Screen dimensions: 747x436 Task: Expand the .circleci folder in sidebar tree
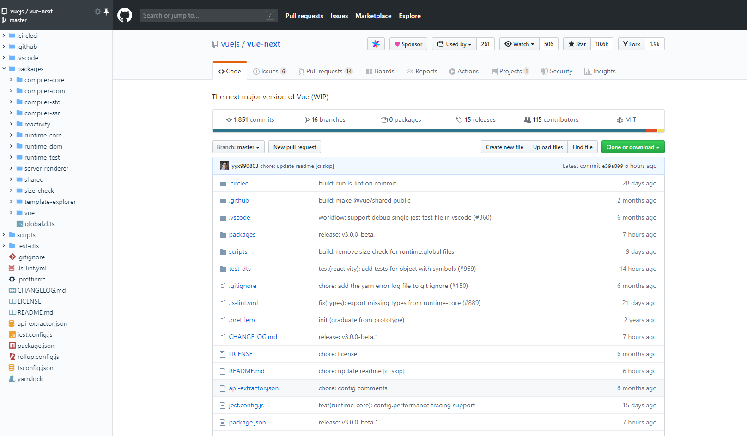(4, 36)
